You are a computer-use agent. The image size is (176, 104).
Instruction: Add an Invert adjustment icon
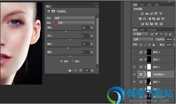point(142,24)
